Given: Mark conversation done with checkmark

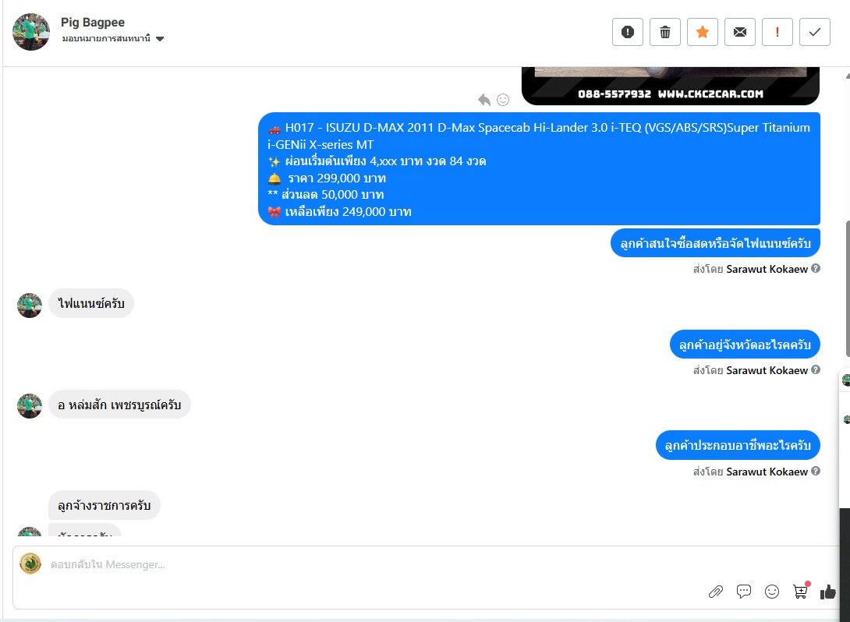Looking at the screenshot, I should tap(815, 32).
